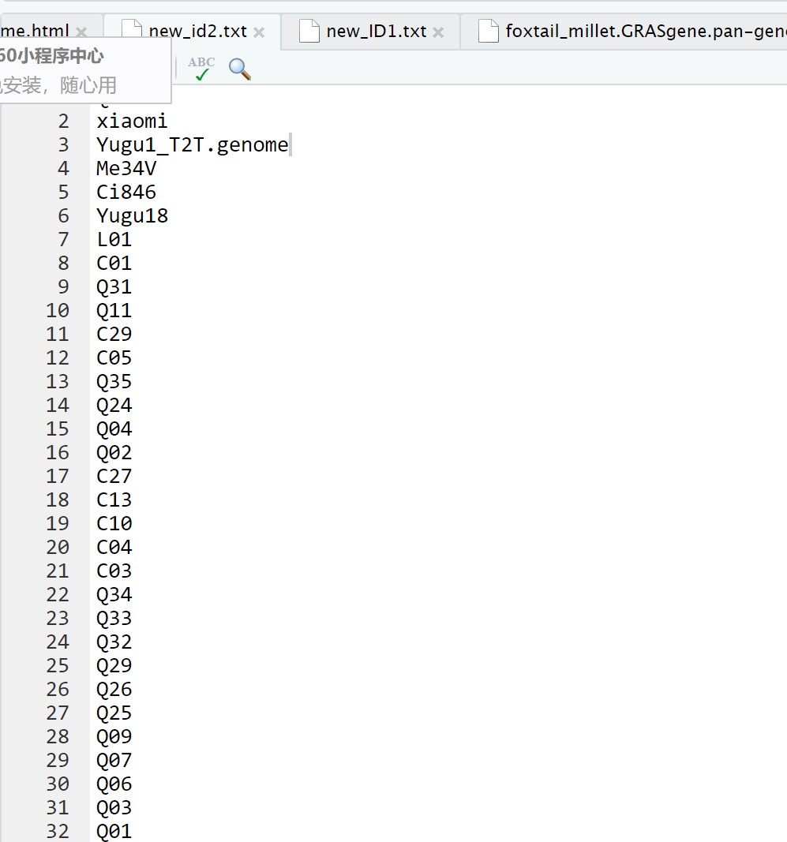Click the text 'Q32'
This screenshot has width=787, height=842.
114,642
